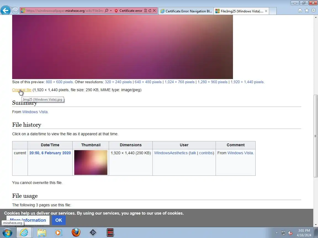Open the Tools gear menu icon
The height and width of the screenshot is (238, 318).
click(x=314, y=10)
